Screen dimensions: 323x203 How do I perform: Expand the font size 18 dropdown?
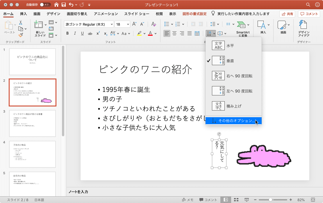coord(128,24)
